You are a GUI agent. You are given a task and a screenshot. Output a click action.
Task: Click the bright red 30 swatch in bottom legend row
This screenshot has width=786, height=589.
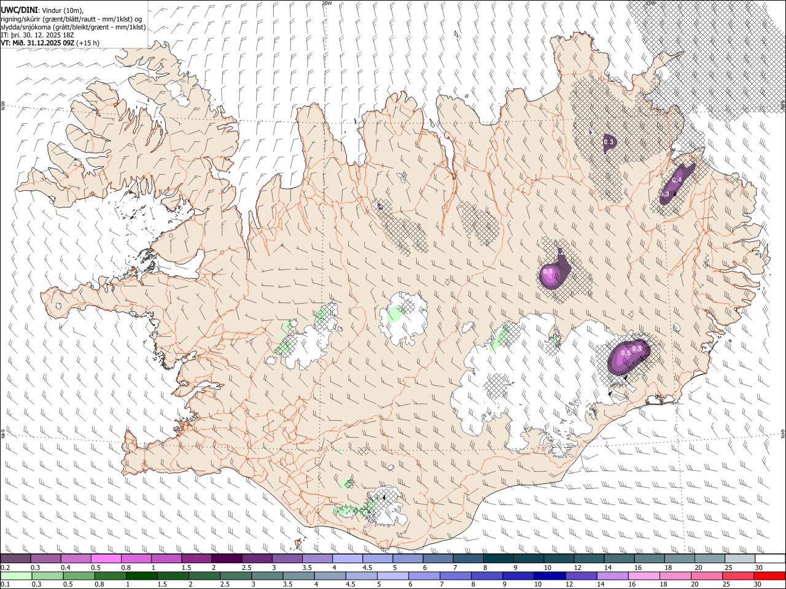tap(769, 576)
